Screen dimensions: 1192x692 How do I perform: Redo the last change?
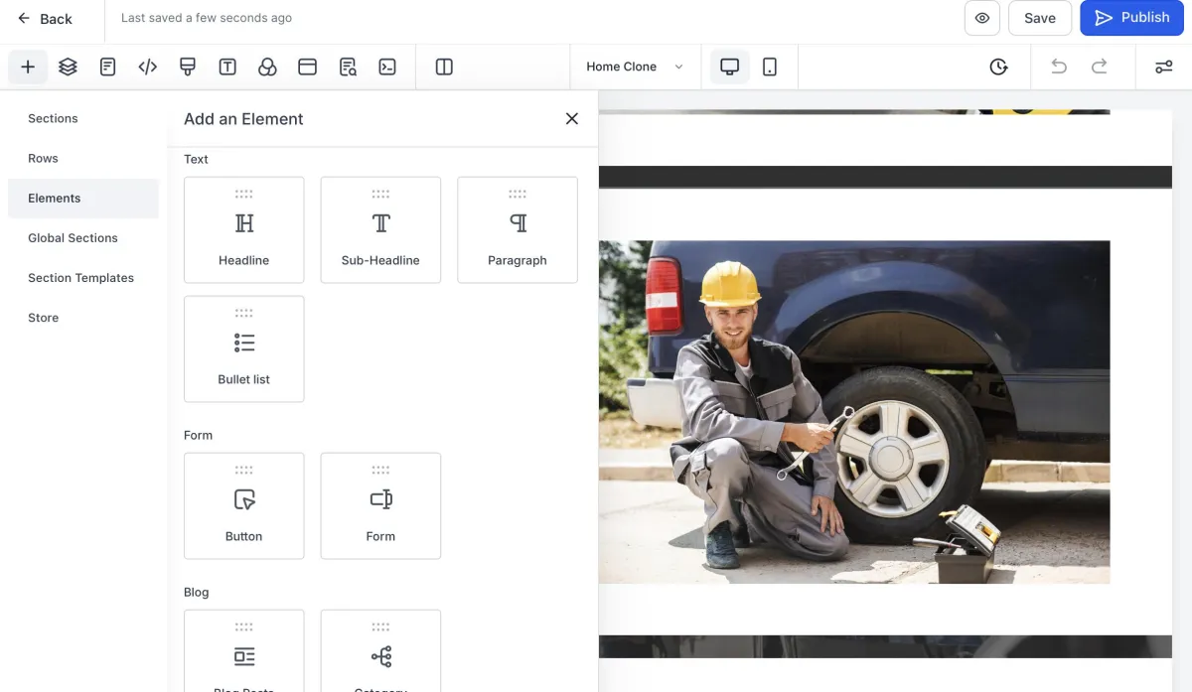click(1100, 67)
